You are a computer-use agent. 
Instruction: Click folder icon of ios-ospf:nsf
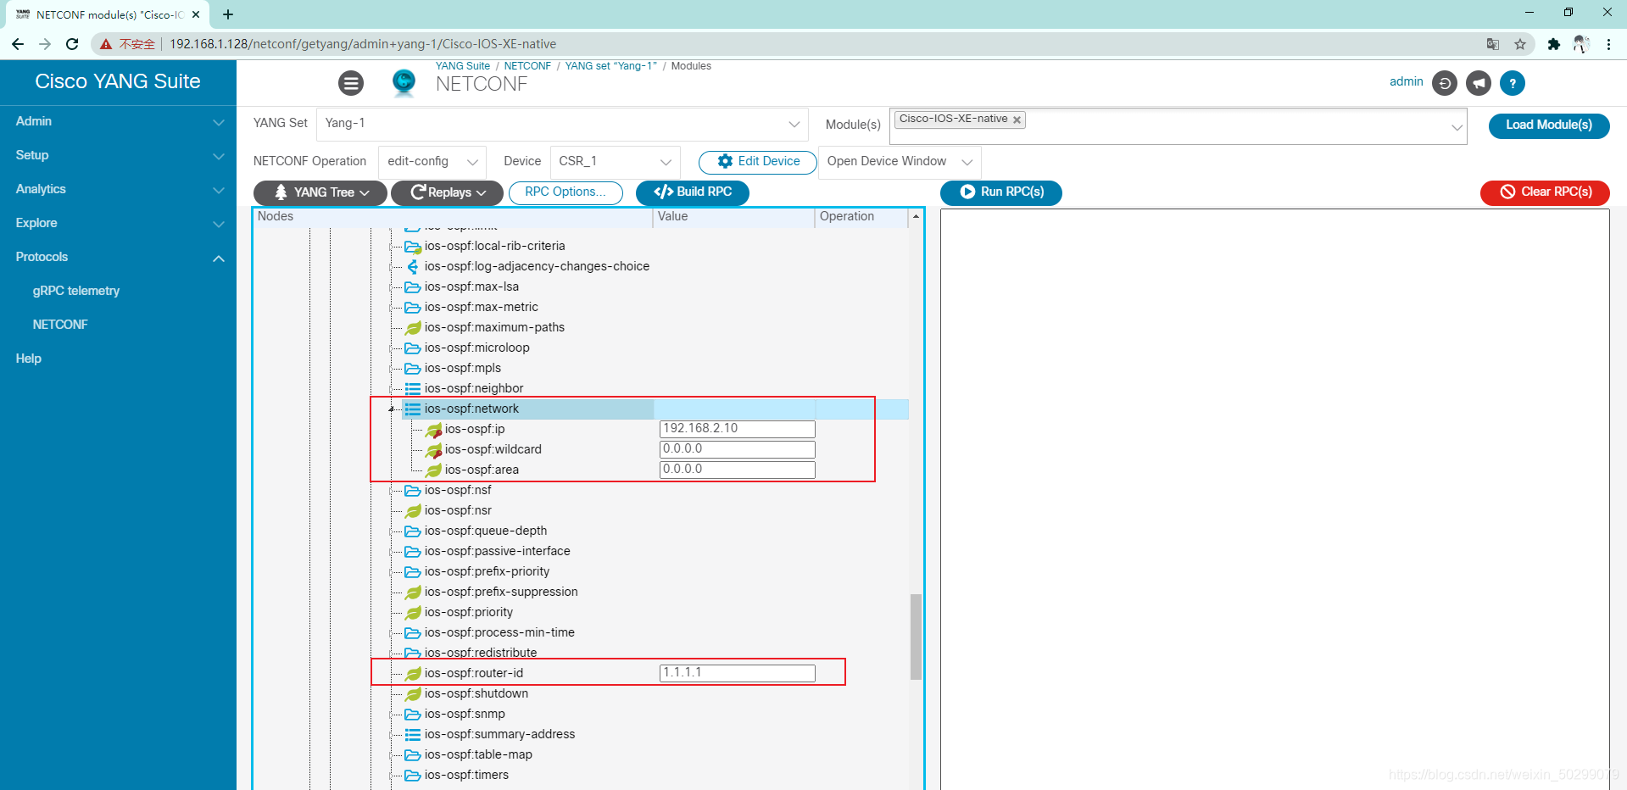pyautogui.click(x=413, y=490)
